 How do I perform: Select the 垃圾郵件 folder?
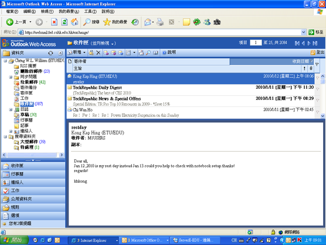click(29, 82)
